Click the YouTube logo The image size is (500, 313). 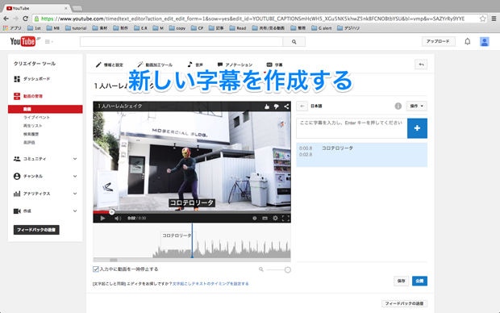(23, 41)
